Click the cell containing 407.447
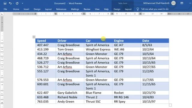The width and height of the screenshot is (192, 108). point(46,45)
